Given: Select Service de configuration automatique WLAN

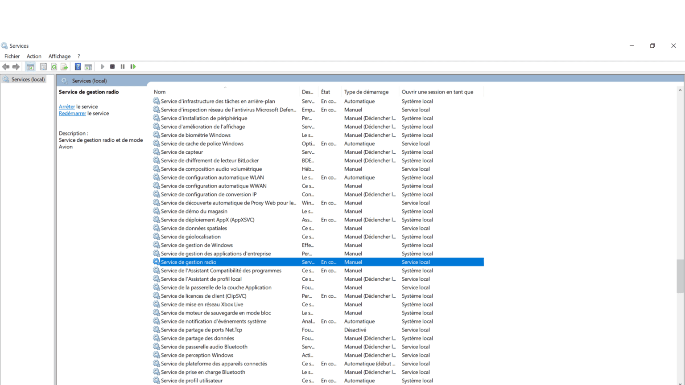Looking at the screenshot, I should [212, 177].
